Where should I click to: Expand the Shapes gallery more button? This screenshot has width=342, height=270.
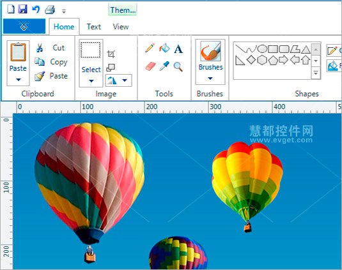click(316, 73)
